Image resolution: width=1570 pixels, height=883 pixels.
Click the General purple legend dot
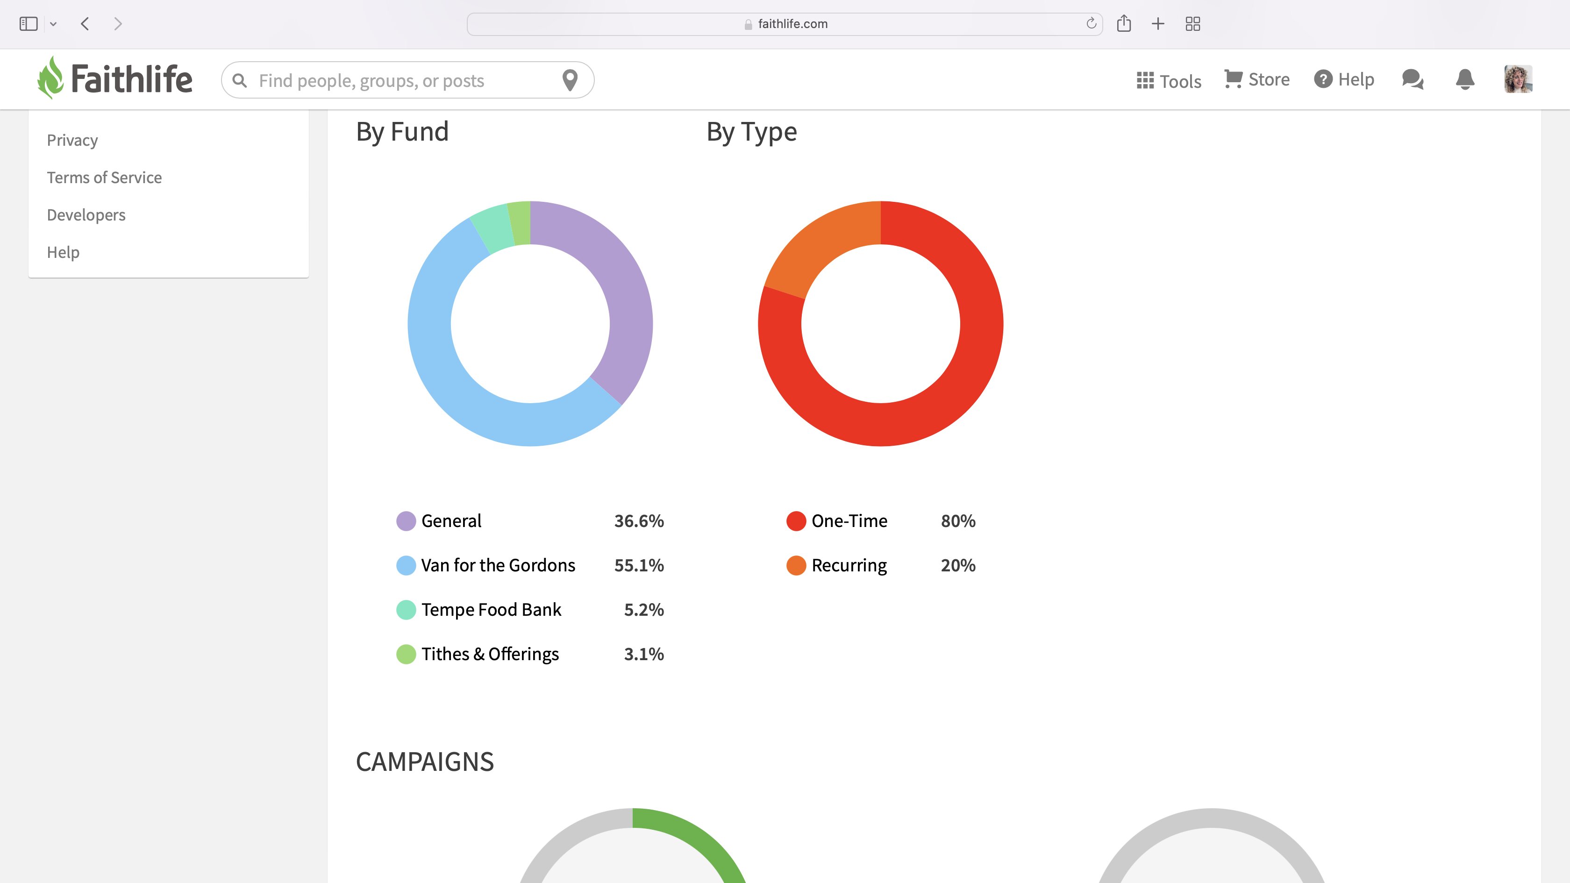point(406,521)
